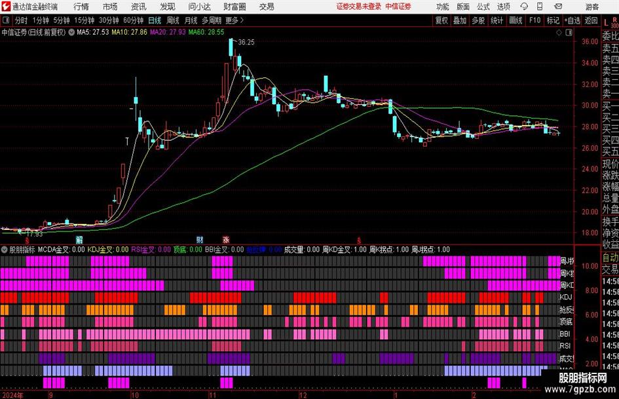Click the 36.25 high price label
Image resolution: width=619 pixels, height=399 pixels.
click(246, 43)
